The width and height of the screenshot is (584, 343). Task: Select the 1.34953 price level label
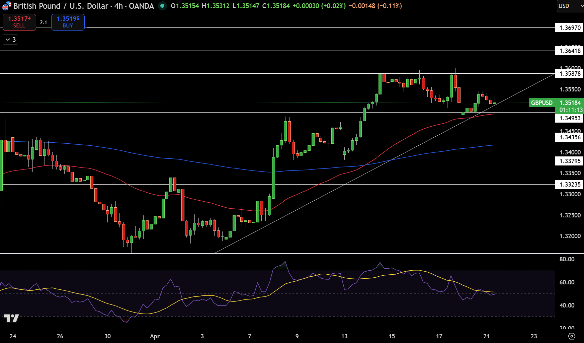[570, 118]
